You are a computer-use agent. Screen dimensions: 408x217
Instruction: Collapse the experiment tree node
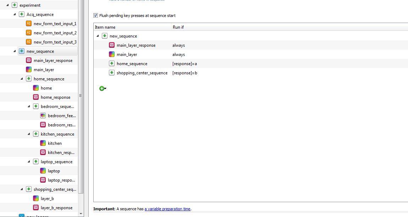7,5
